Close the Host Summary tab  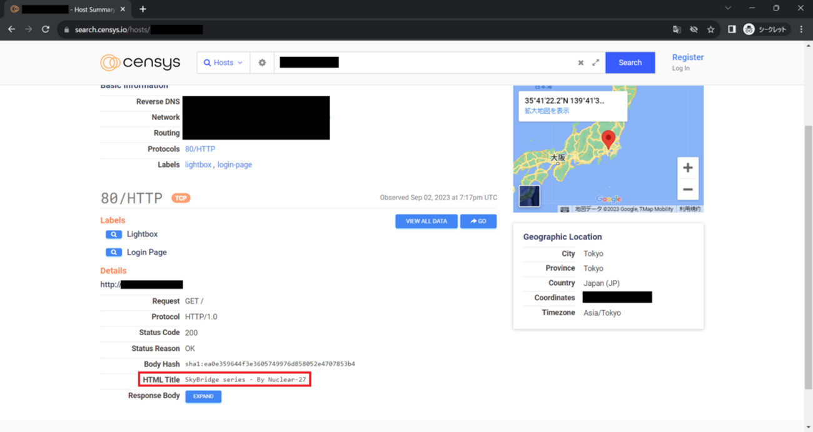pos(123,9)
